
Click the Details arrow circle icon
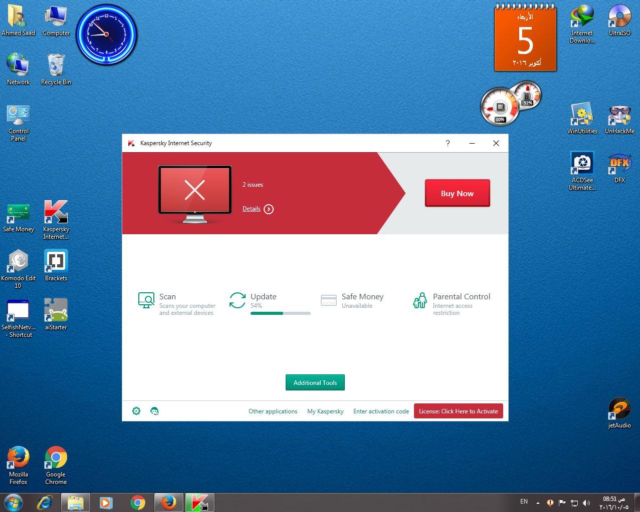pos(269,209)
